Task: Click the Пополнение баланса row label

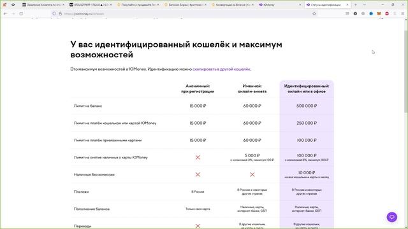Action: 92,209
